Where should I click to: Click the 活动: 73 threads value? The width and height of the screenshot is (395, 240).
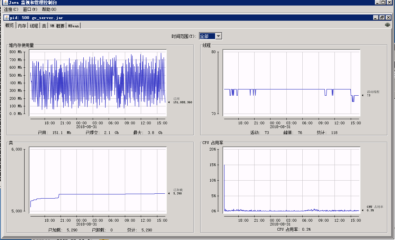click(259, 133)
